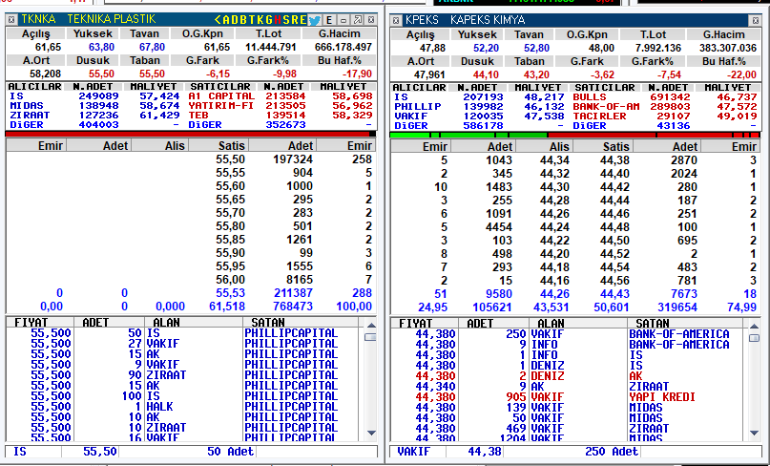Screen dimensions: 770x466
Task: Click the '50 Adet' status text in TKNKA
Action: click(x=230, y=452)
